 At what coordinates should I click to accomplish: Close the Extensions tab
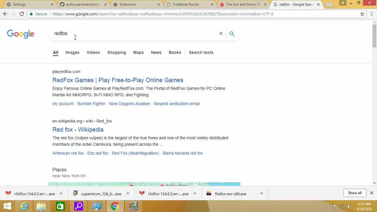[x=159, y=4]
